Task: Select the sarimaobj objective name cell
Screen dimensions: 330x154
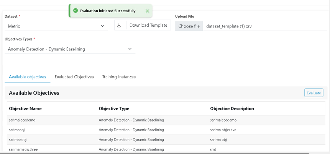Action: tap(17, 130)
